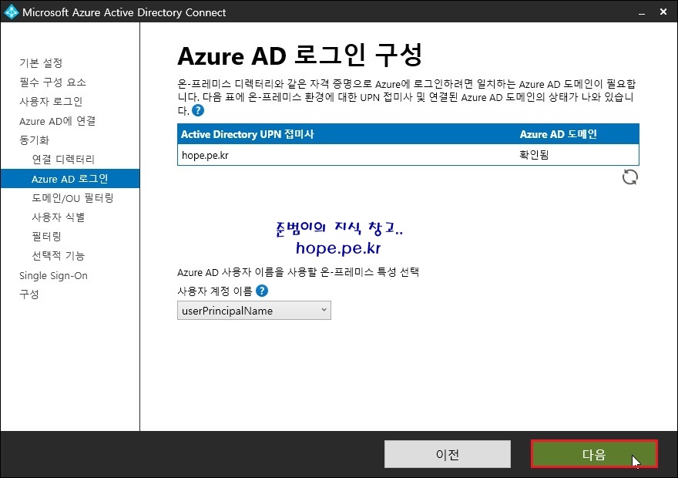This screenshot has width=678, height=478.
Task: Click hope.pe.kr cell in UPN table
Action: (206, 155)
